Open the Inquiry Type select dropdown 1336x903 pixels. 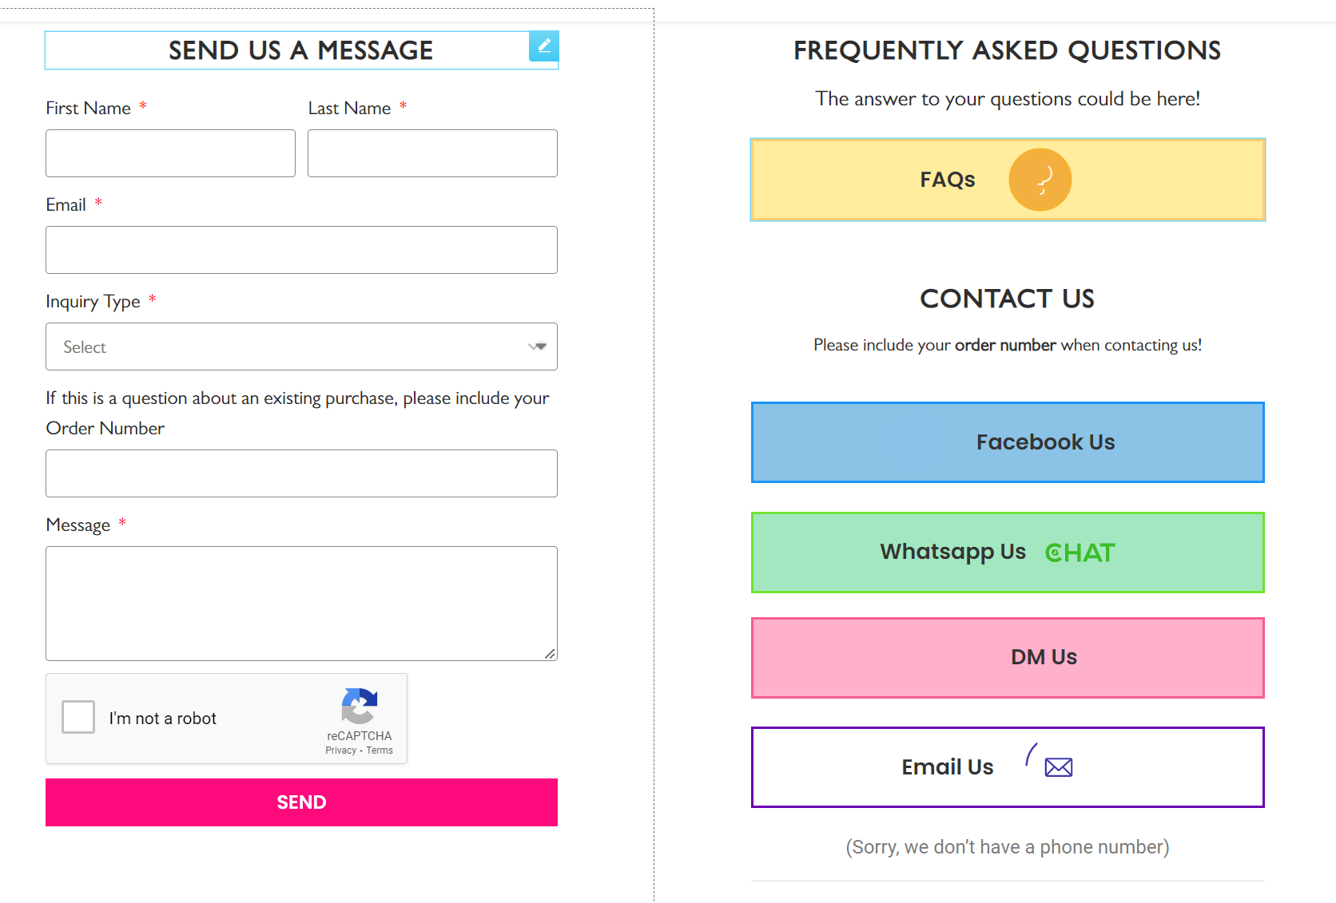(x=301, y=347)
